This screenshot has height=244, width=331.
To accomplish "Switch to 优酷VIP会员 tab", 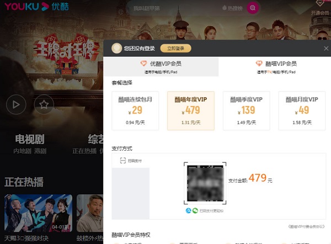I will 161,66.
